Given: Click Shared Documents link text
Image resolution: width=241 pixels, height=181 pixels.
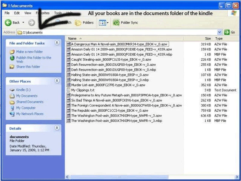Looking at the screenshot, I should click(x=30, y=102).
